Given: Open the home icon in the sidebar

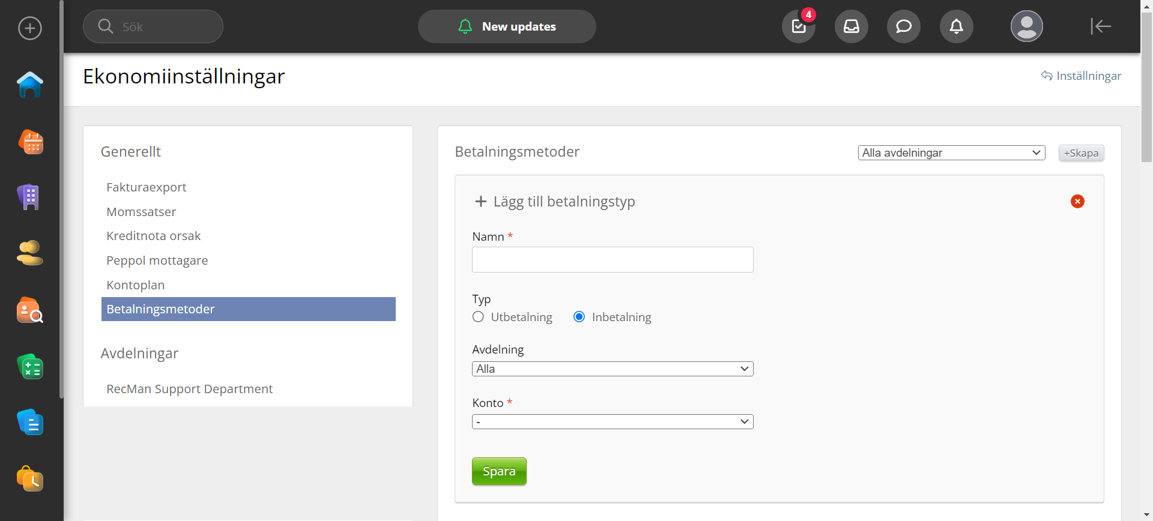Looking at the screenshot, I should pos(30,85).
